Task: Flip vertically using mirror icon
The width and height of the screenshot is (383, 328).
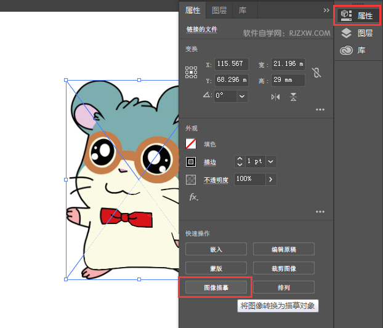Action: pos(293,97)
